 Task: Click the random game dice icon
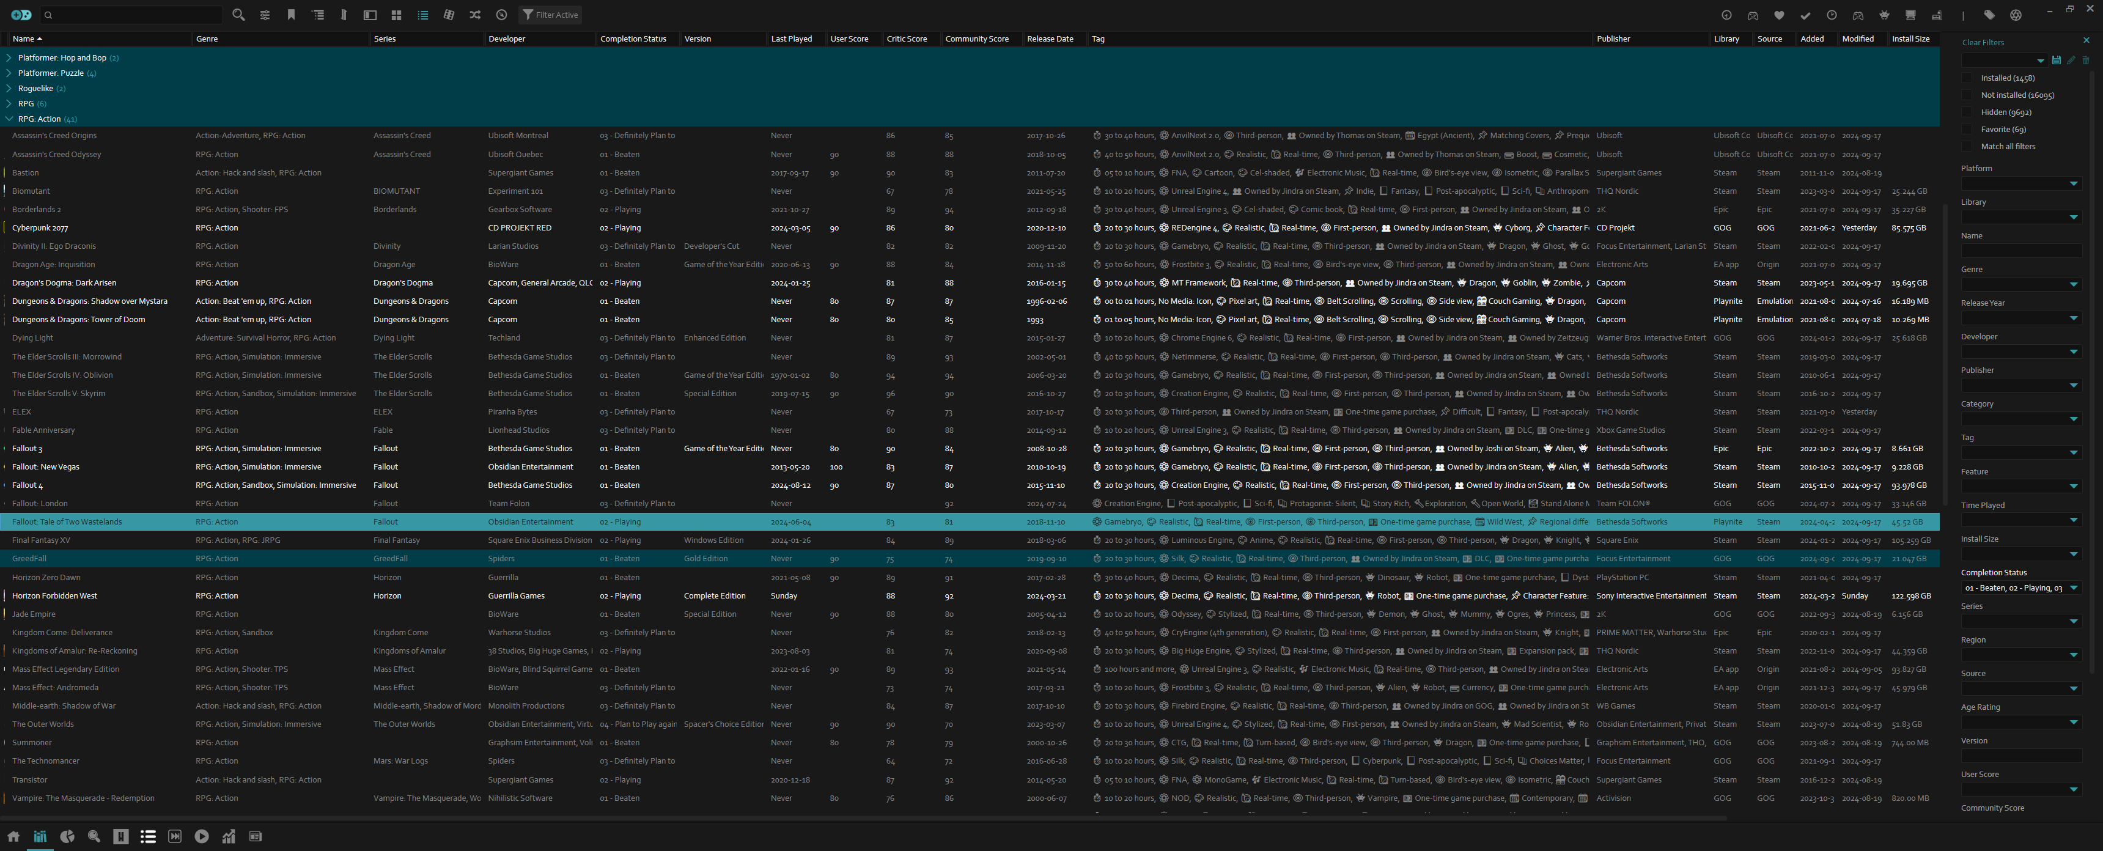[448, 15]
